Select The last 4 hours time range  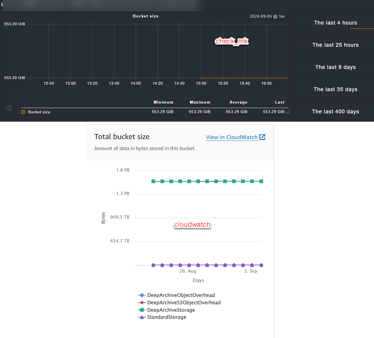pos(335,23)
